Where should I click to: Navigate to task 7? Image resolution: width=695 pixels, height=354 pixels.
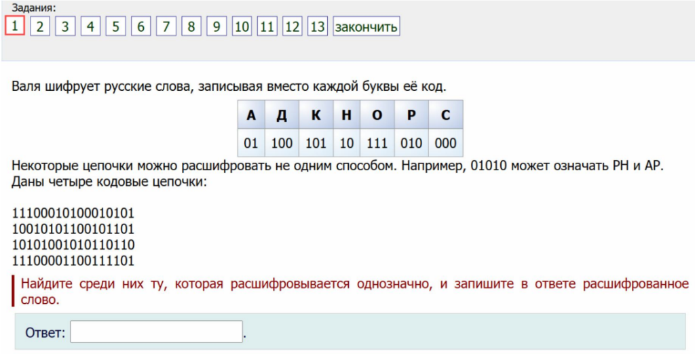pos(166,26)
